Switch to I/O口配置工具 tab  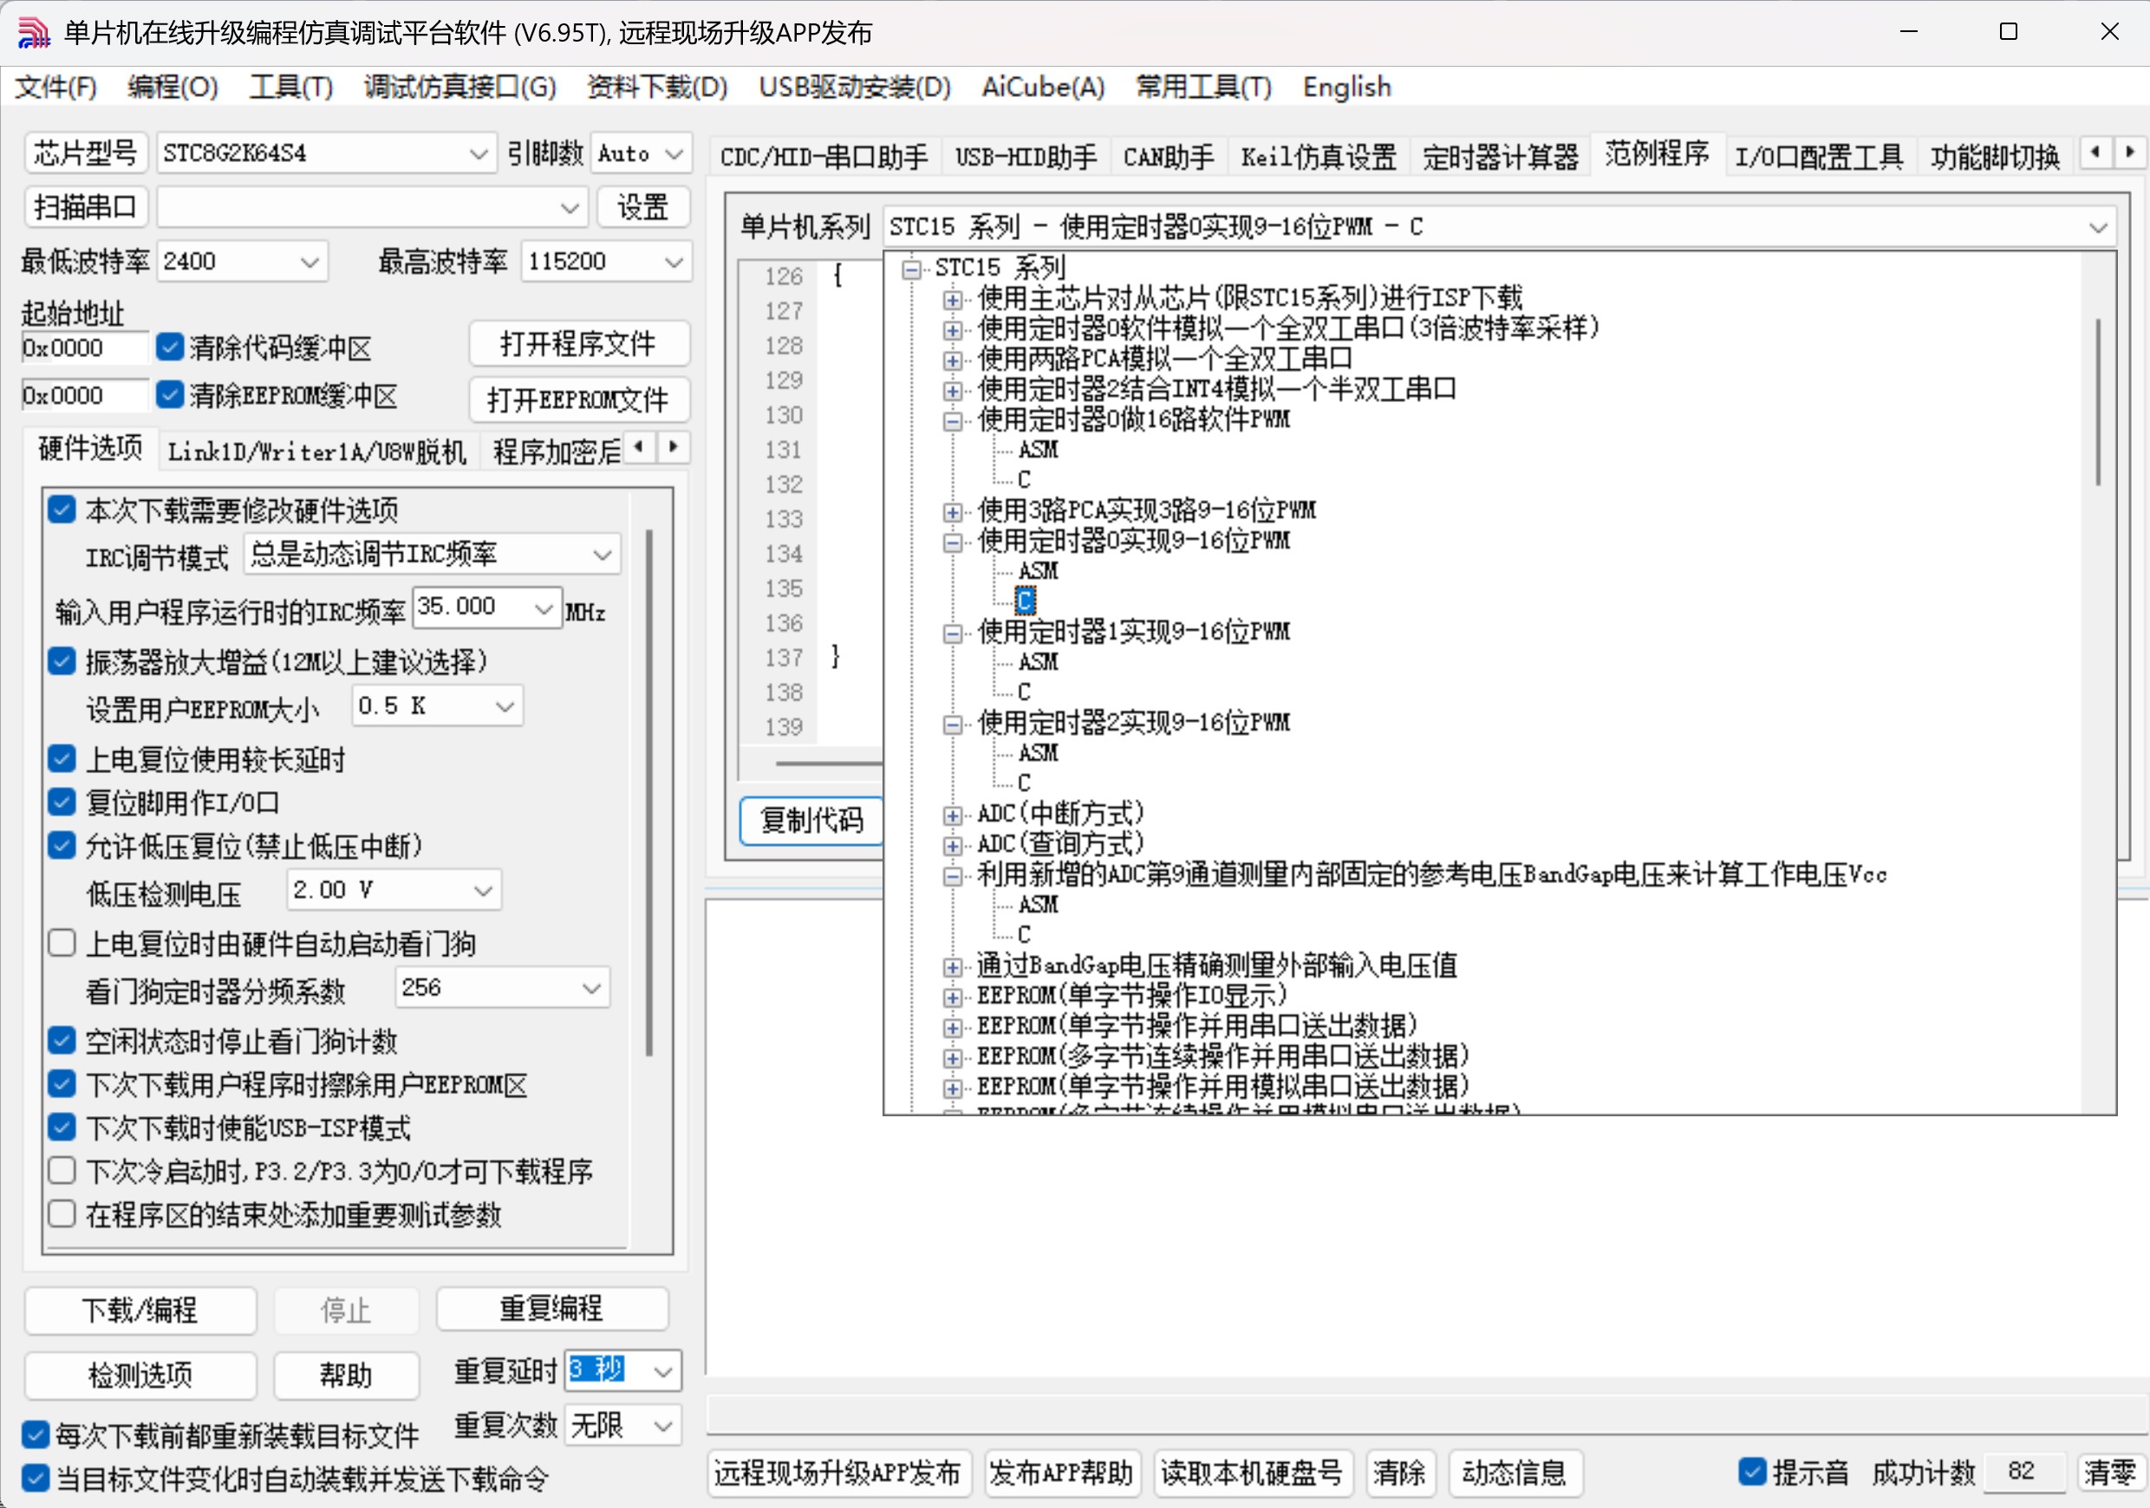[1819, 156]
